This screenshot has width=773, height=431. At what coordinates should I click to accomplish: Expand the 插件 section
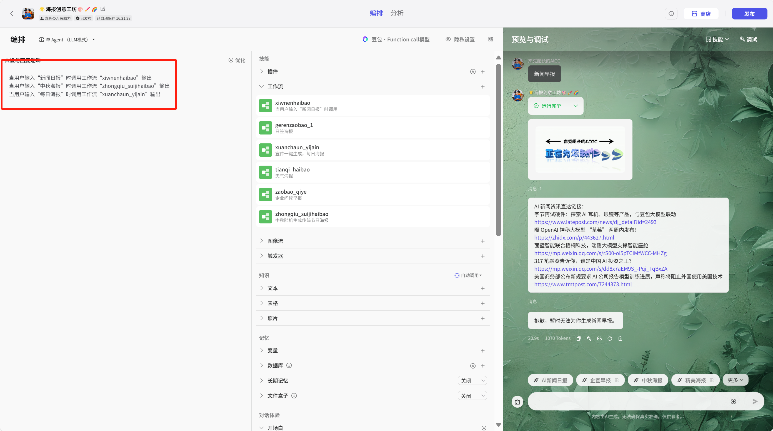coord(261,71)
